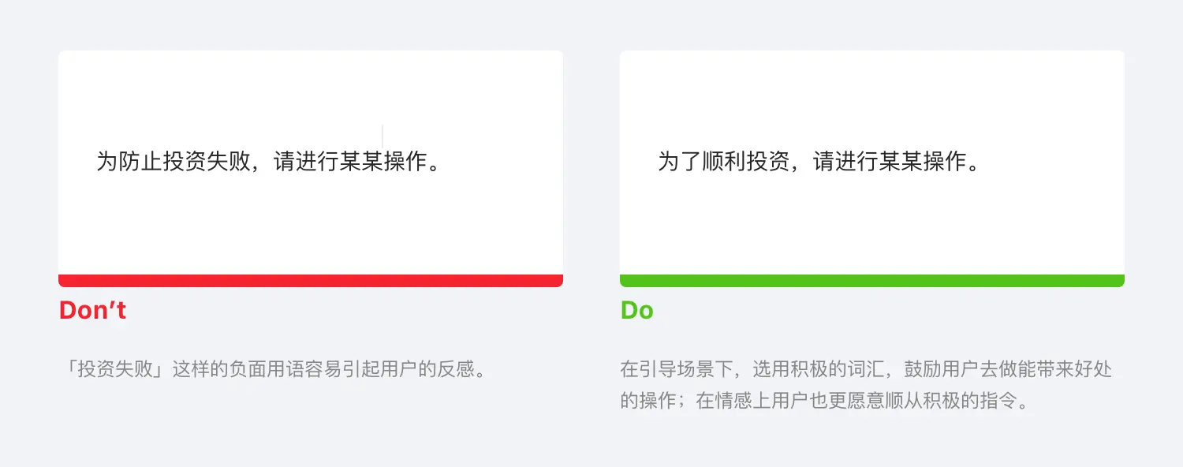
Task: Click the red "Don't" heading
Action: coord(92,310)
